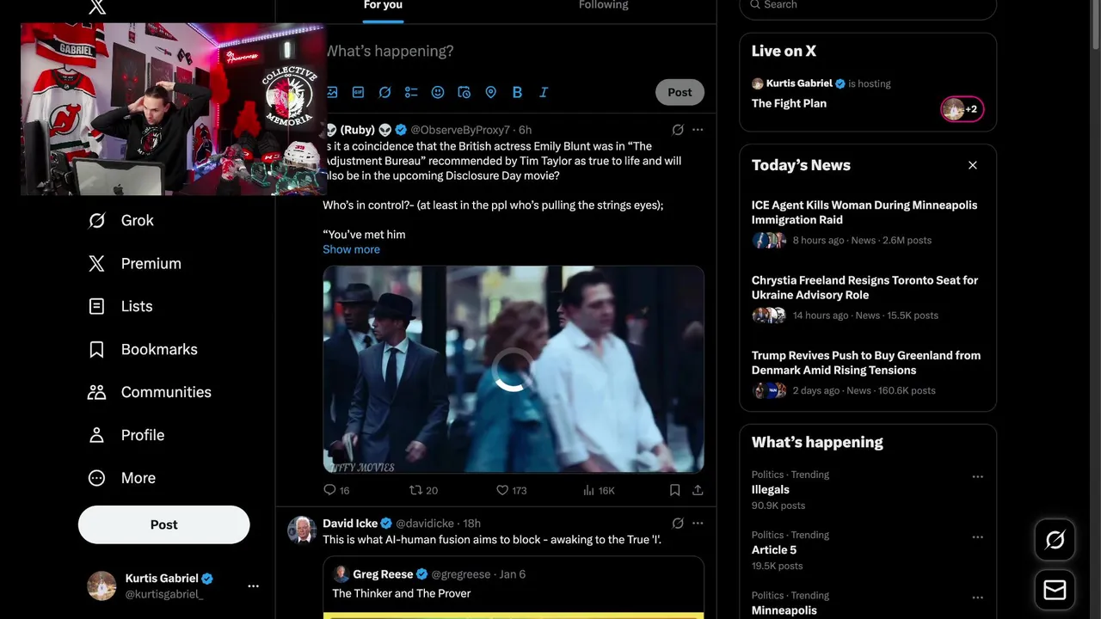This screenshot has height=619, width=1101.
Task: Open David Icke's display name link
Action: coord(350,524)
